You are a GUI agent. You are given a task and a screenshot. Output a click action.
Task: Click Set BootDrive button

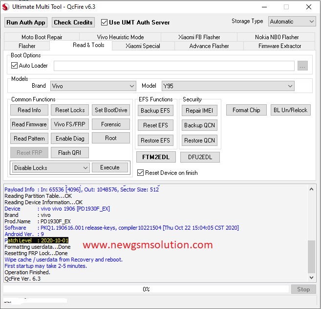point(111,110)
